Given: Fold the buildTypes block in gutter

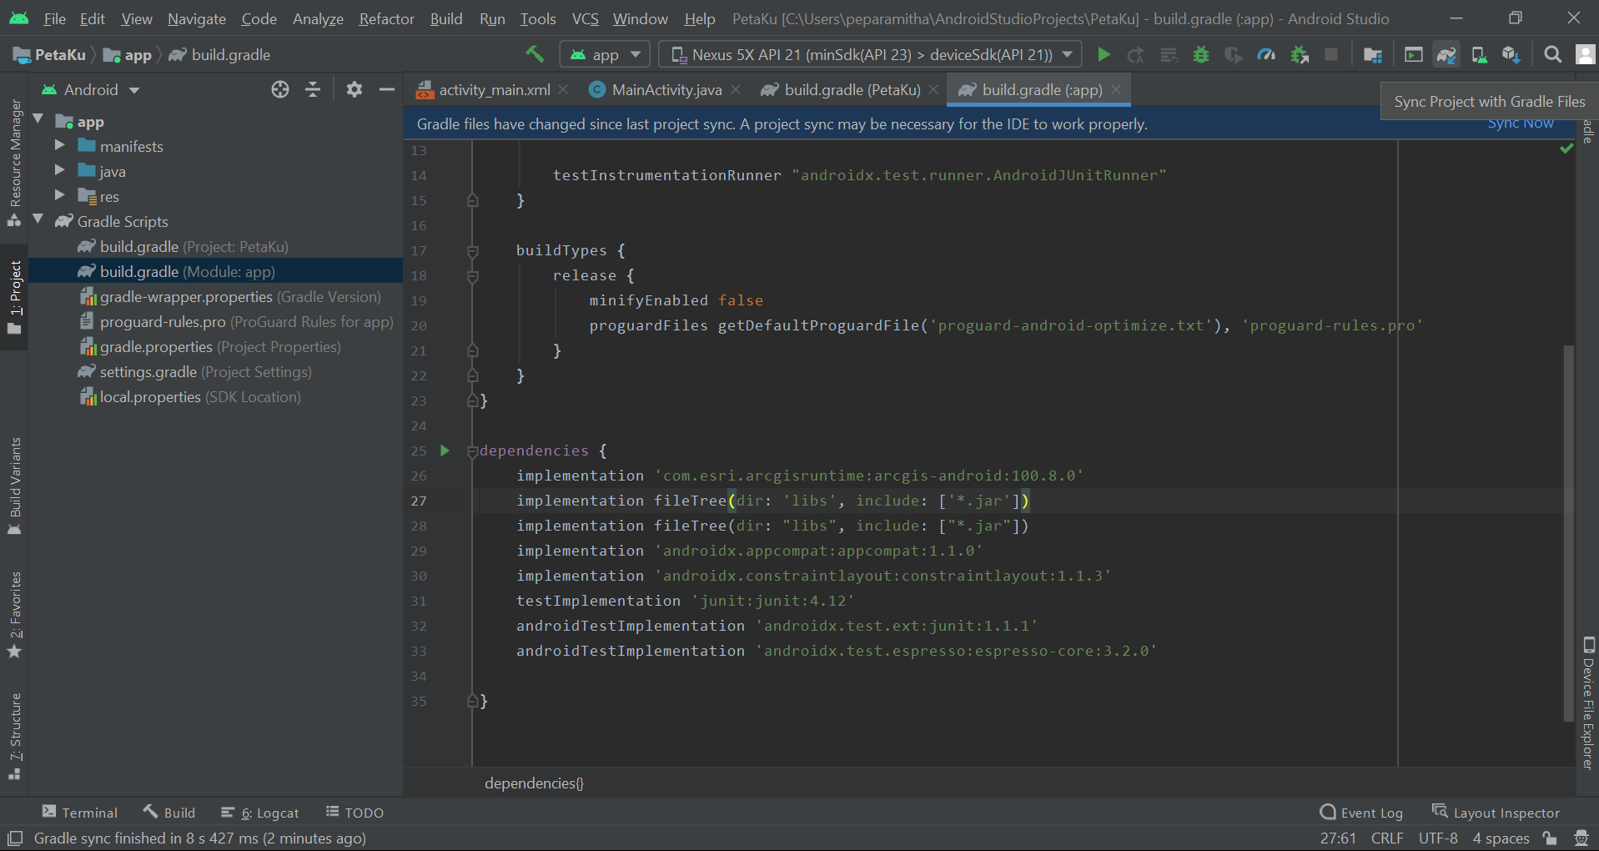Looking at the screenshot, I should click(473, 250).
